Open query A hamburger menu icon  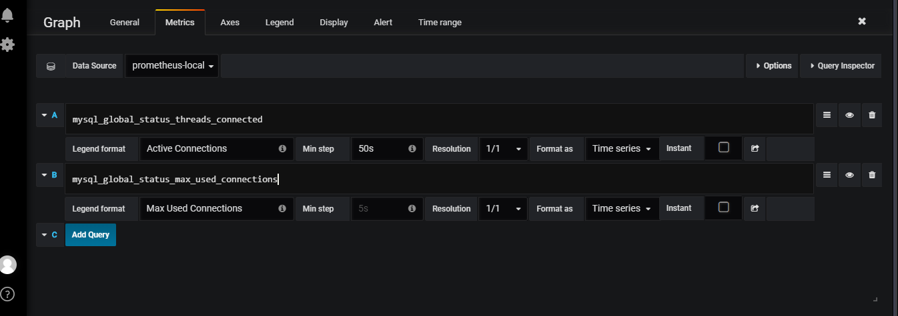(x=827, y=115)
